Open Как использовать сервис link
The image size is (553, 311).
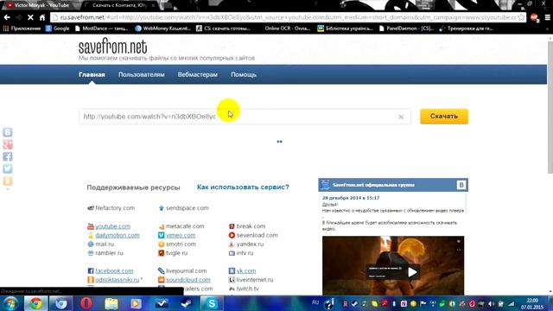pyautogui.click(x=243, y=187)
